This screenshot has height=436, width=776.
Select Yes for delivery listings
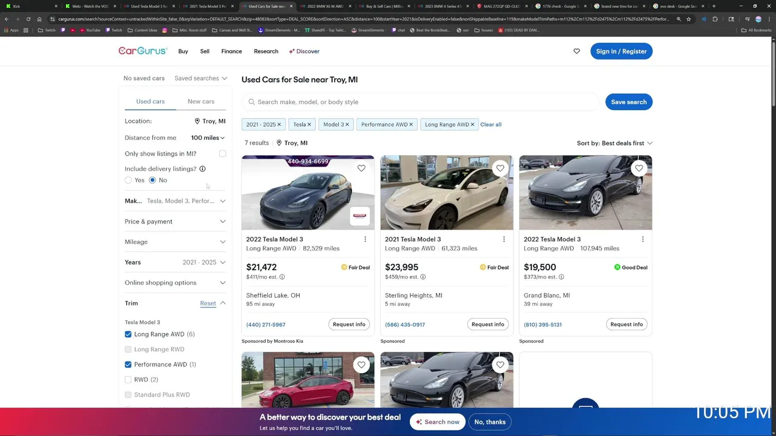(x=128, y=180)
